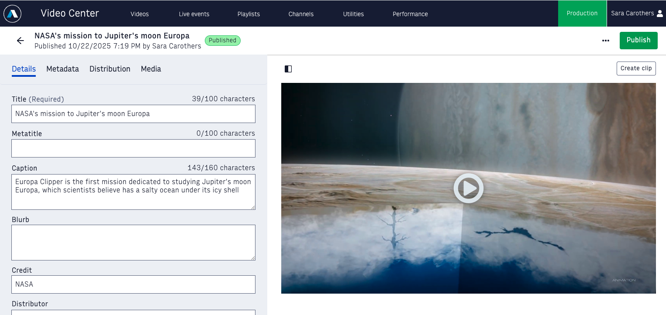Open the Utilities menu
666x315 pixels.
[x=353, y=14]
